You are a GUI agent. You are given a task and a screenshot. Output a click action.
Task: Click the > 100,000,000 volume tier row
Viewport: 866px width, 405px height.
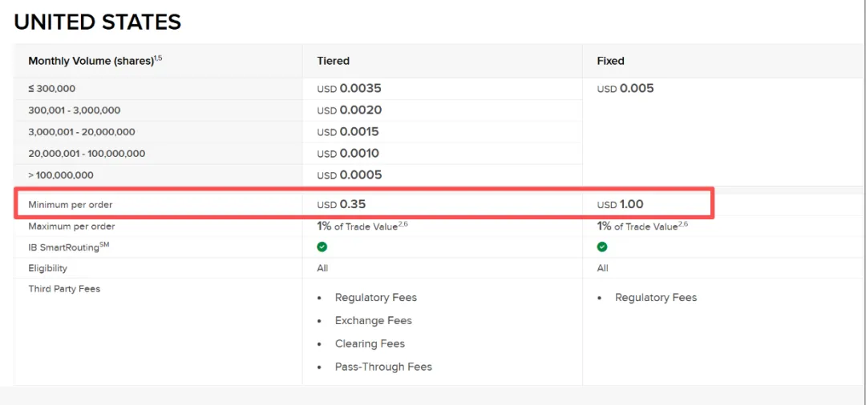click(61, 175)
